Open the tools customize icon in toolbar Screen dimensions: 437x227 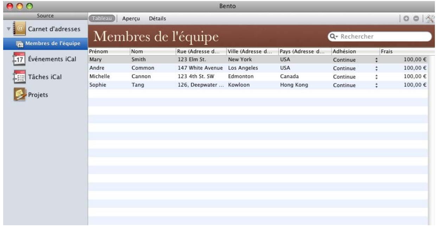(x=430, y=18)
